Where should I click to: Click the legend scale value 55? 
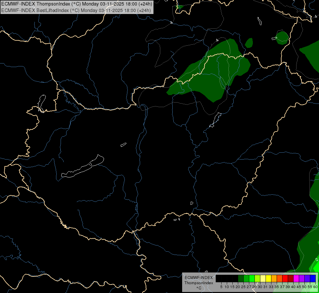(x=310, y=287)
